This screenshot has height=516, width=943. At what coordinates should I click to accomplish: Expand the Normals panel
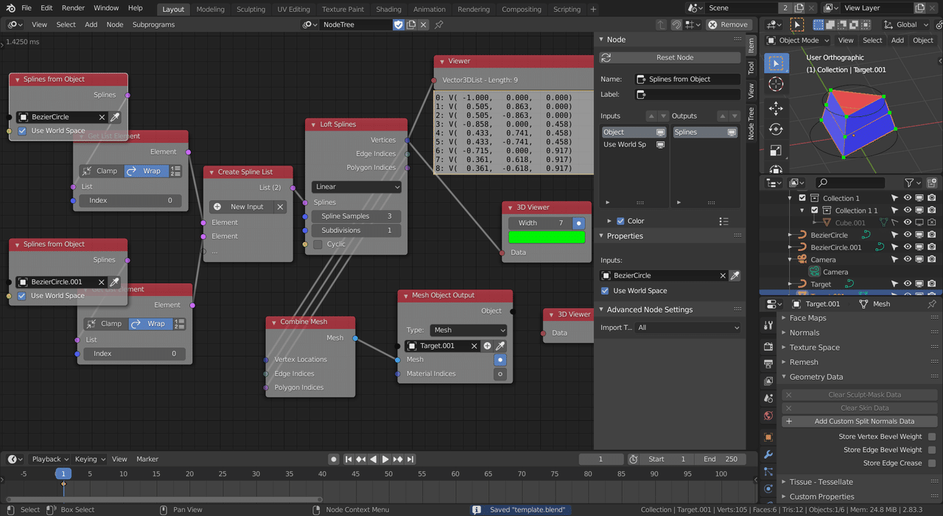point(804,333)
